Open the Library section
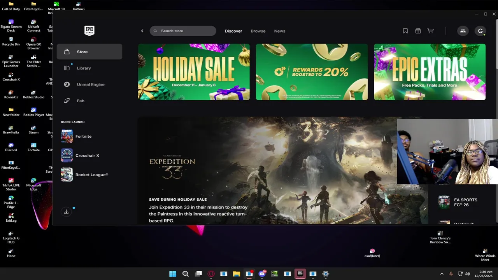 click(x=89, y=68)
